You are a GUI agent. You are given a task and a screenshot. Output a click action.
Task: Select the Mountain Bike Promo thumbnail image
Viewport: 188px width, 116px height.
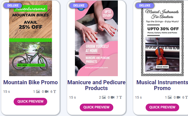31,38
